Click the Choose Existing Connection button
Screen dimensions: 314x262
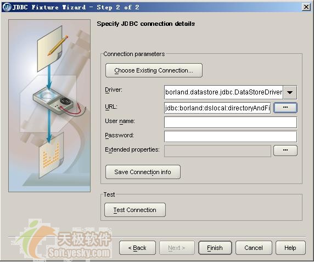(x=154, y=70)
